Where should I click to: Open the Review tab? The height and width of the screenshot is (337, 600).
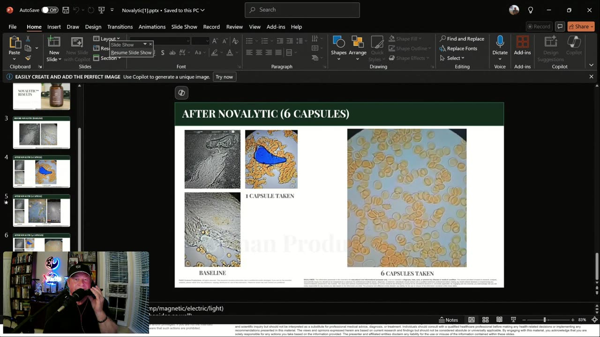click(x=234, y=27)
